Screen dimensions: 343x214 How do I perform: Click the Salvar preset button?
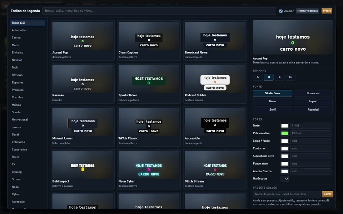327,194
